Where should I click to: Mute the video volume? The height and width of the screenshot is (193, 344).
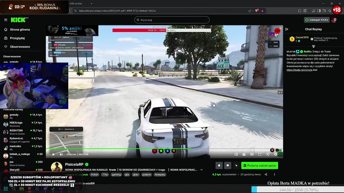(61, 154)
